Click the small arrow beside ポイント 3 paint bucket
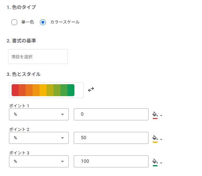The image size is (202, 176). point(161,163)
